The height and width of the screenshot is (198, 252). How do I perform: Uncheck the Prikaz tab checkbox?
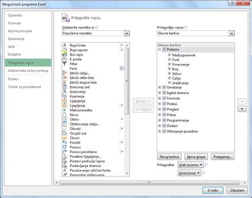pos(164,115)
